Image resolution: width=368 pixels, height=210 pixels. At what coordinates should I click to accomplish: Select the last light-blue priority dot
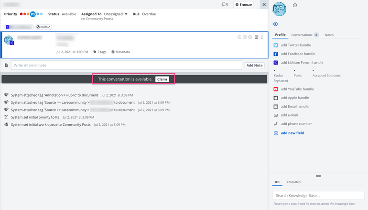[41, 14]
